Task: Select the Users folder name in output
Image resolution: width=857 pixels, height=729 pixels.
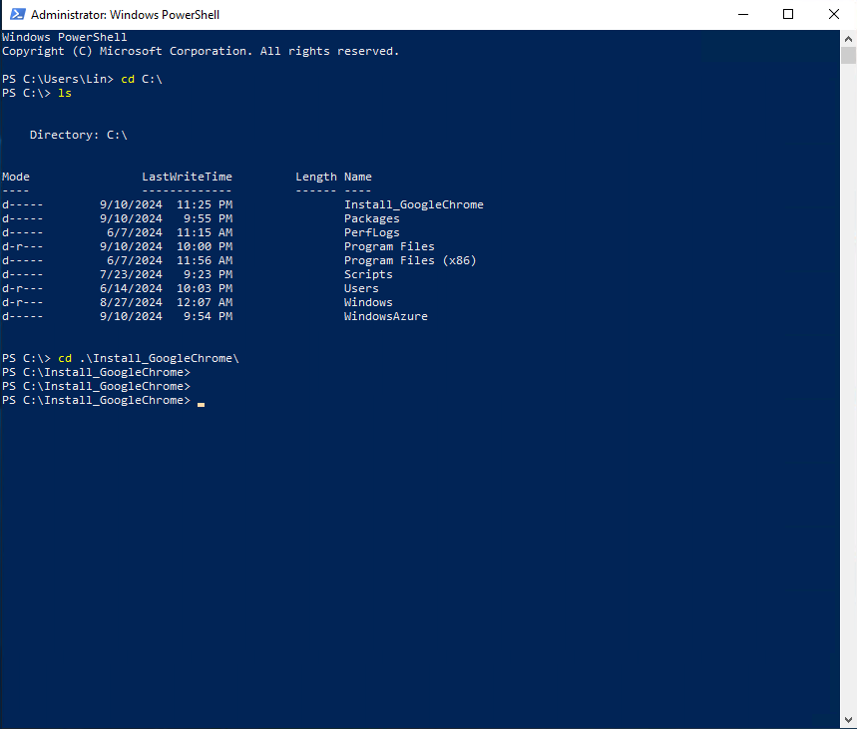Action: pyautogui.click(x=360, y=287)
